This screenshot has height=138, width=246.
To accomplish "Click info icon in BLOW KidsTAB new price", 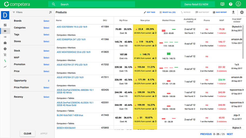I will 156,121.
